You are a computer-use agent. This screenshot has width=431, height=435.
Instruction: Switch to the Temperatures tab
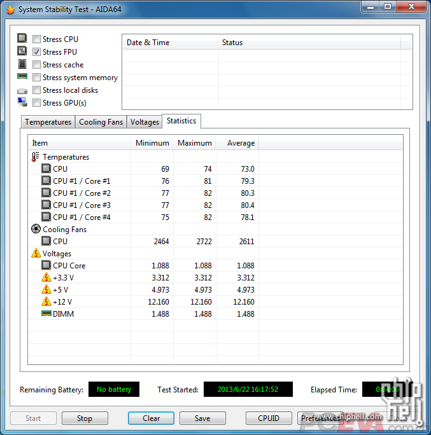pyautogui.click(x=48, y=122)
